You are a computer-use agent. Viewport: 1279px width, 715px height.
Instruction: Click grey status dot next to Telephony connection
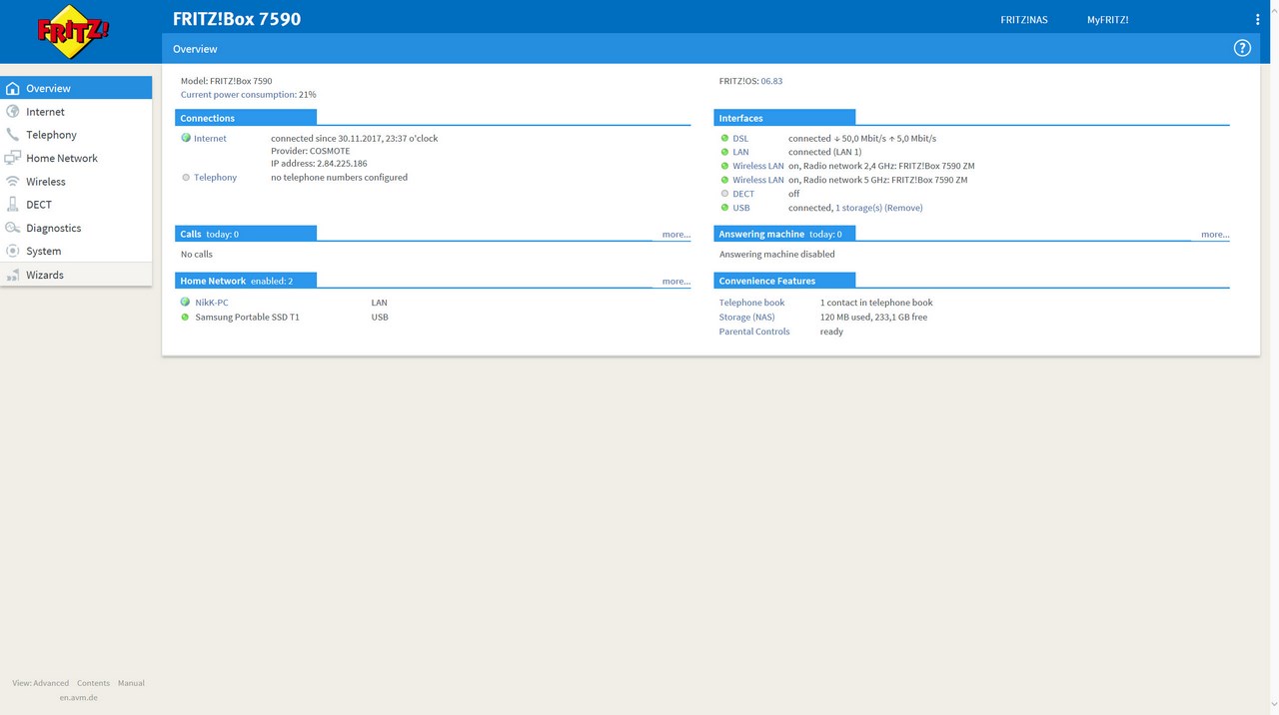[x=186, y=178]
